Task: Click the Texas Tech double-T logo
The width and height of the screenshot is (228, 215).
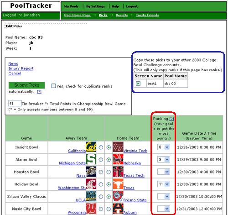Action: pyautogui.click(x=118, y=172)
